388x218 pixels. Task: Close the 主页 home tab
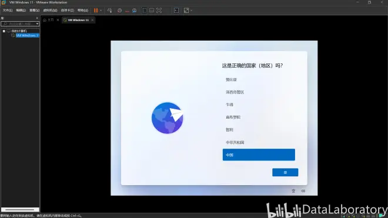coord(58,20)
